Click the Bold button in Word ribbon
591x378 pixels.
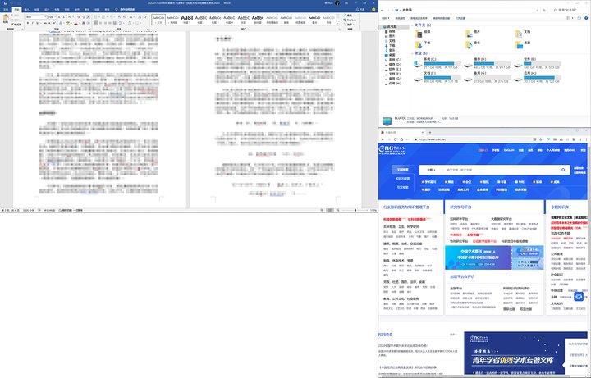27,24
